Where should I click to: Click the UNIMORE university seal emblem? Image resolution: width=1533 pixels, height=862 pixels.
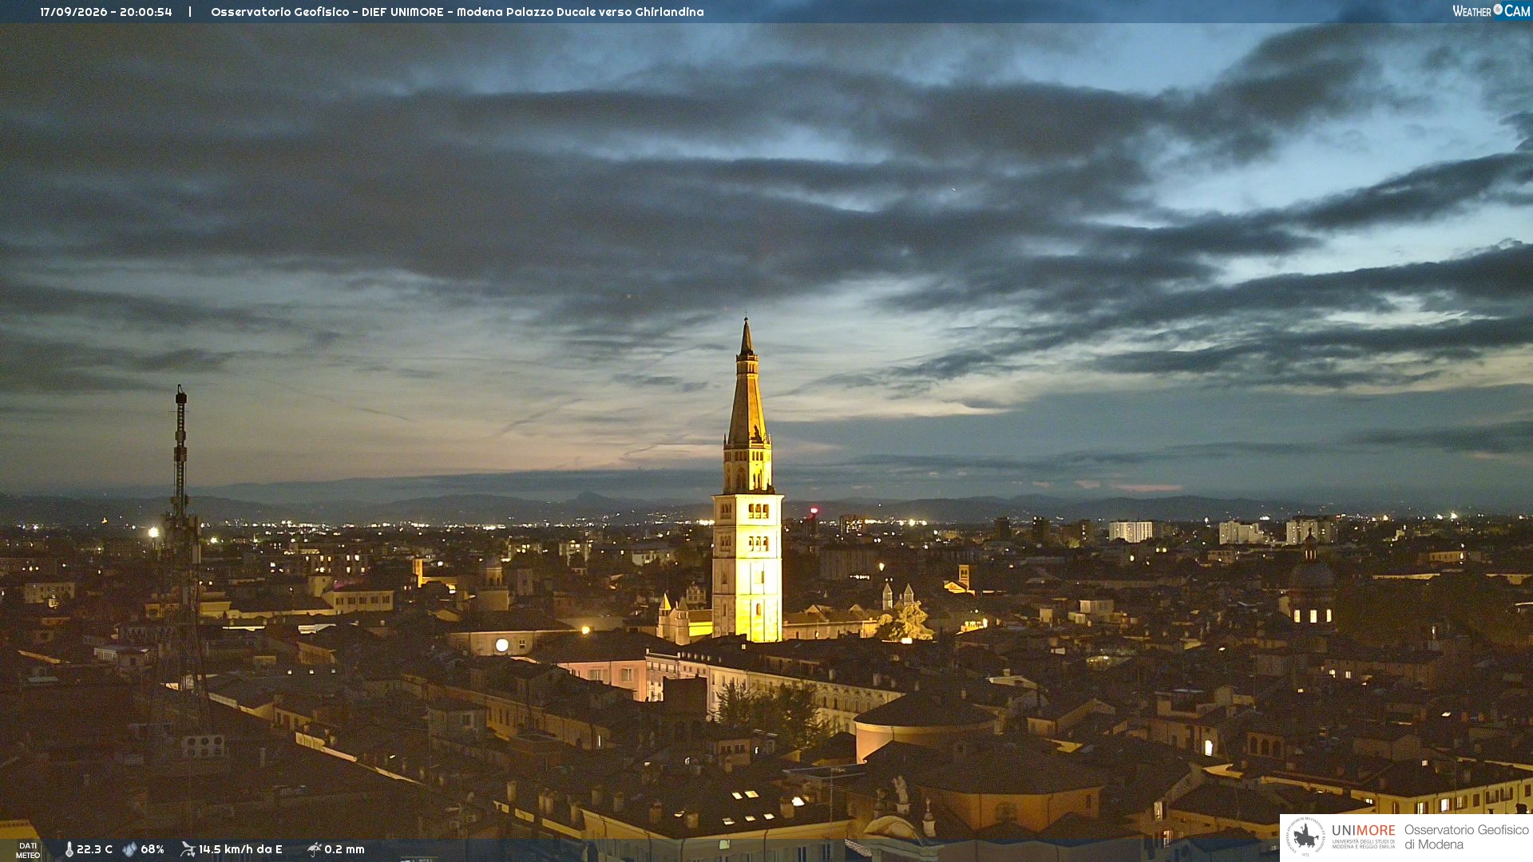[x=1305, y=836]
